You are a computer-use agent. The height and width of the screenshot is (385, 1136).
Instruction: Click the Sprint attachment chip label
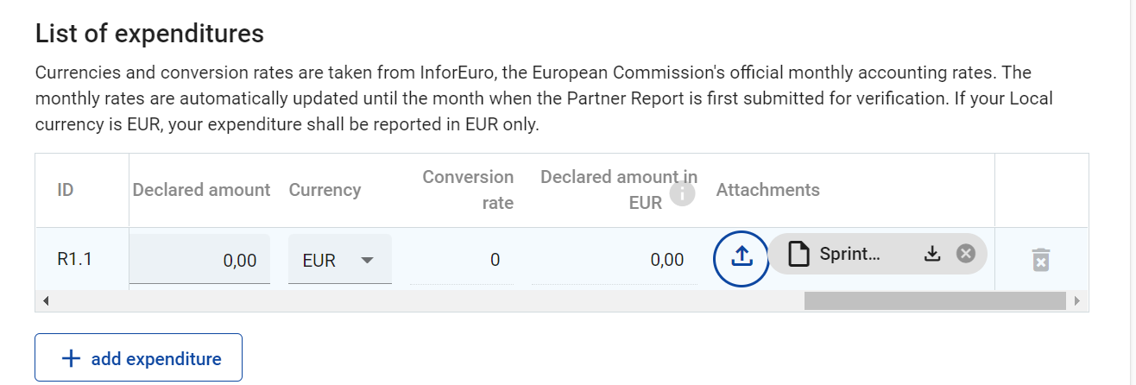tap(849, 255)
